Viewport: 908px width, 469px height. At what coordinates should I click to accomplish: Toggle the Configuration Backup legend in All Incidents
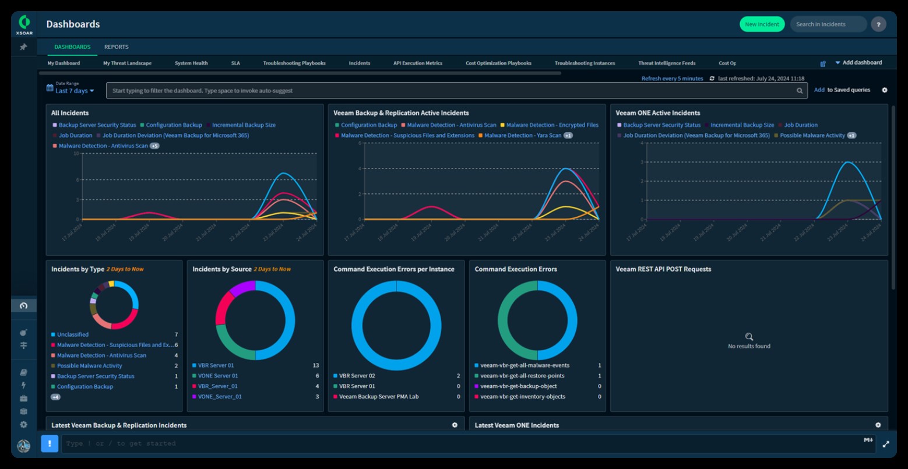(172, 125)
